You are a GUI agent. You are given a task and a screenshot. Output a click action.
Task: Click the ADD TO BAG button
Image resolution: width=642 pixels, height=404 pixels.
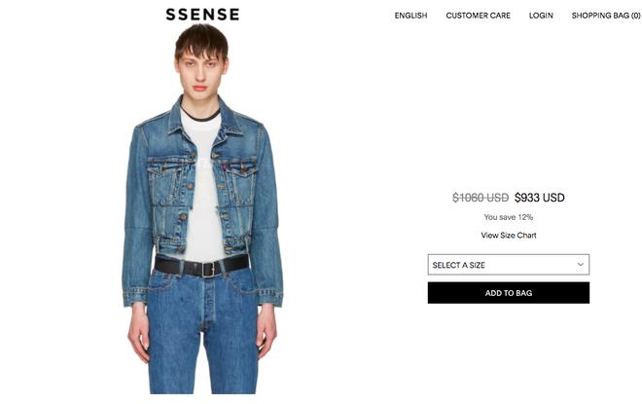point(509,293)
